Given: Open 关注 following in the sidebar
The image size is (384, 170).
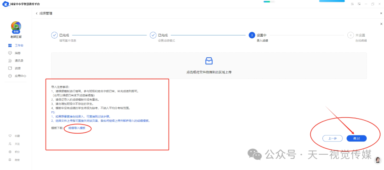Looking at the screenshot, I should (14, 144).
